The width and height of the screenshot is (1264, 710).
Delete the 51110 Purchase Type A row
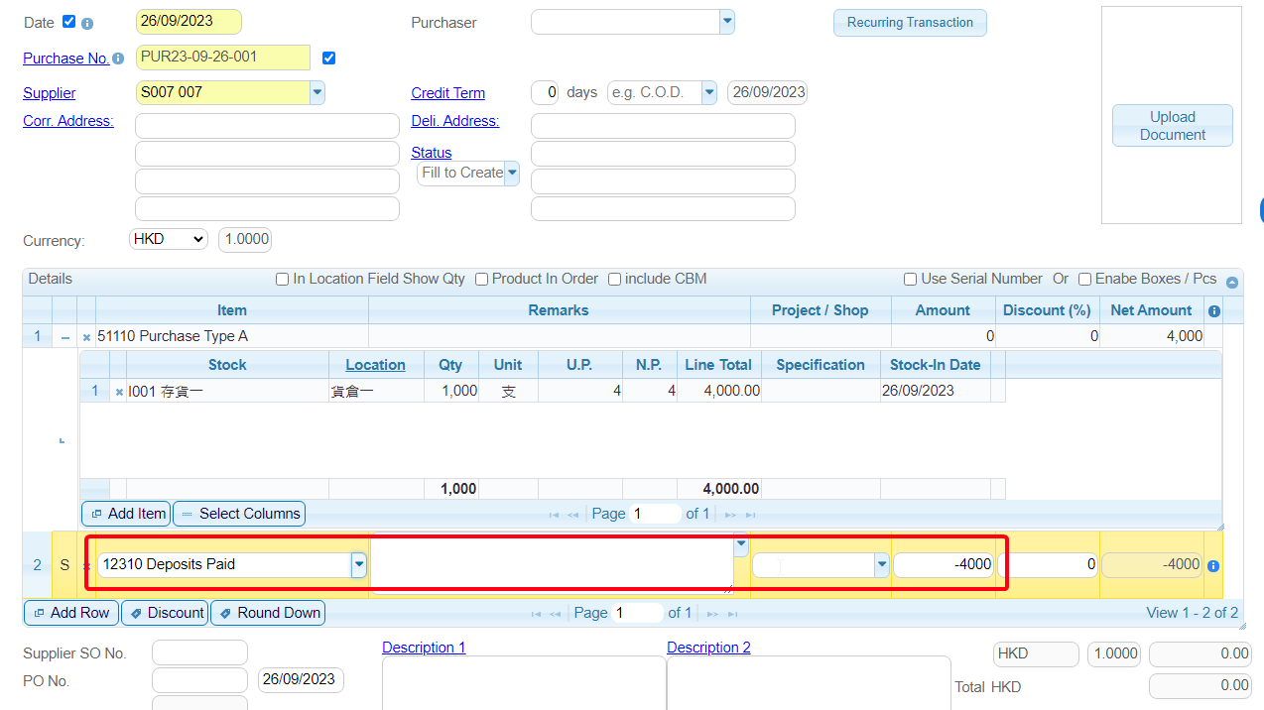(86, 337)
